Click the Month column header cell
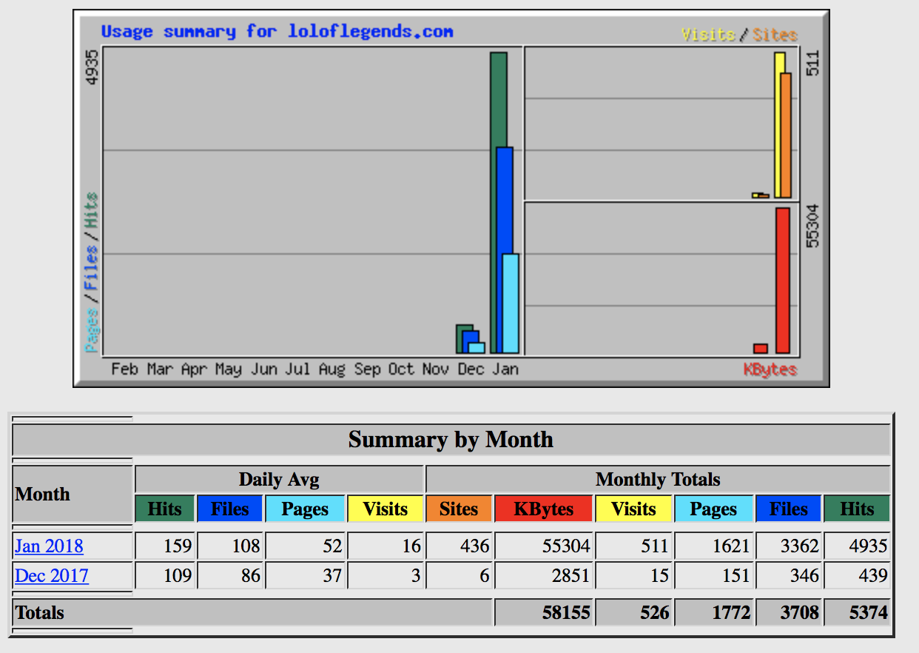 [x=73, y=494]
